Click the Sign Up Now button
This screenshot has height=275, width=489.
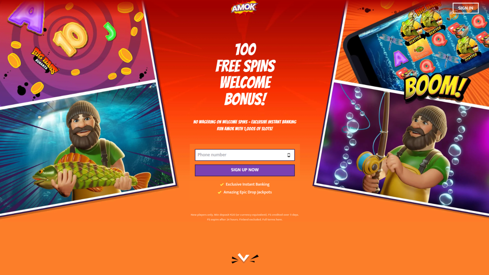coord(245,170)
